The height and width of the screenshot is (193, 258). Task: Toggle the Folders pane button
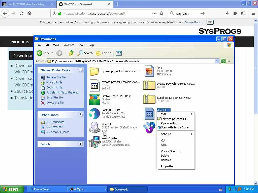click(104, 53)
